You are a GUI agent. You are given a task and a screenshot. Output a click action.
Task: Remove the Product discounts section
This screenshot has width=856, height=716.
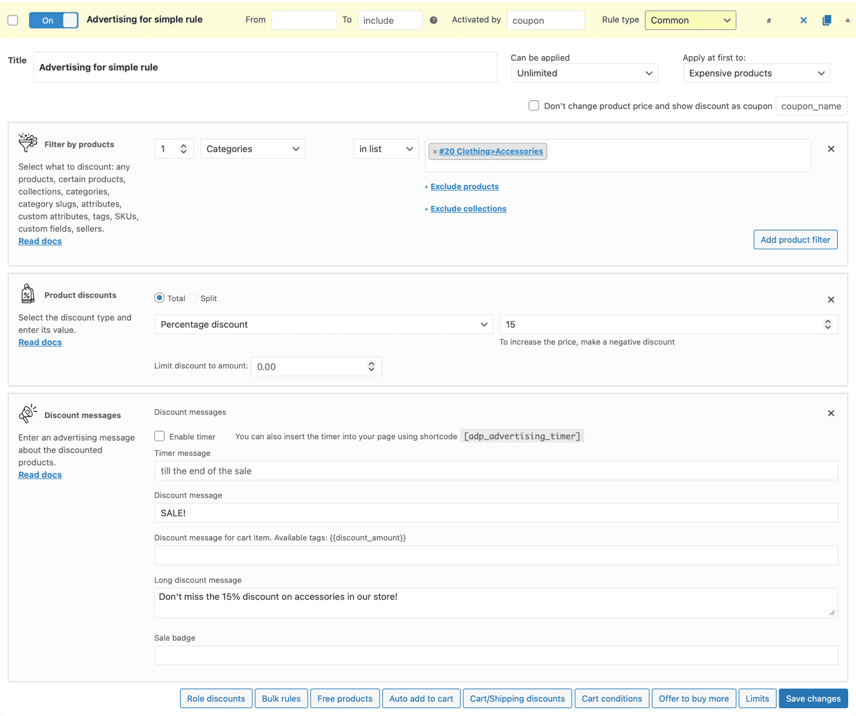830,300
